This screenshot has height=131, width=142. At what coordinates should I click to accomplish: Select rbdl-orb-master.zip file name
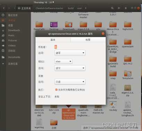pos(98,111)
